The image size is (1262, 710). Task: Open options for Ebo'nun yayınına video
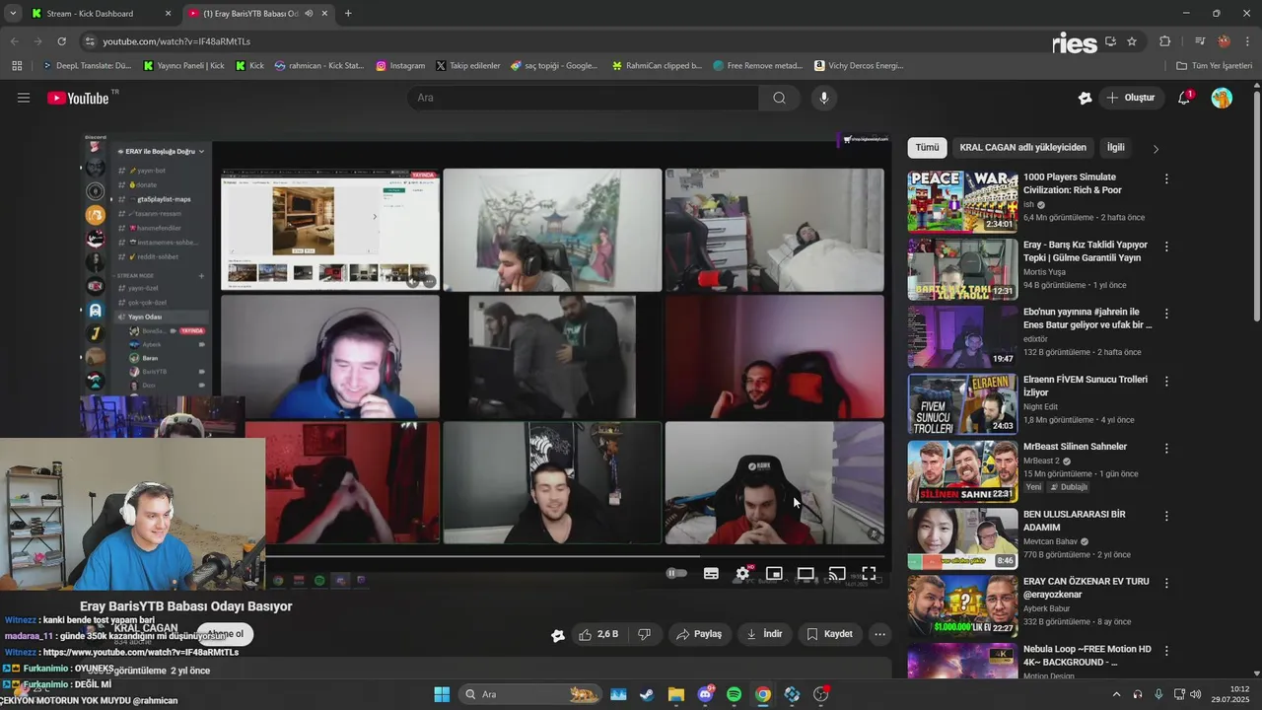point(1166,314)
